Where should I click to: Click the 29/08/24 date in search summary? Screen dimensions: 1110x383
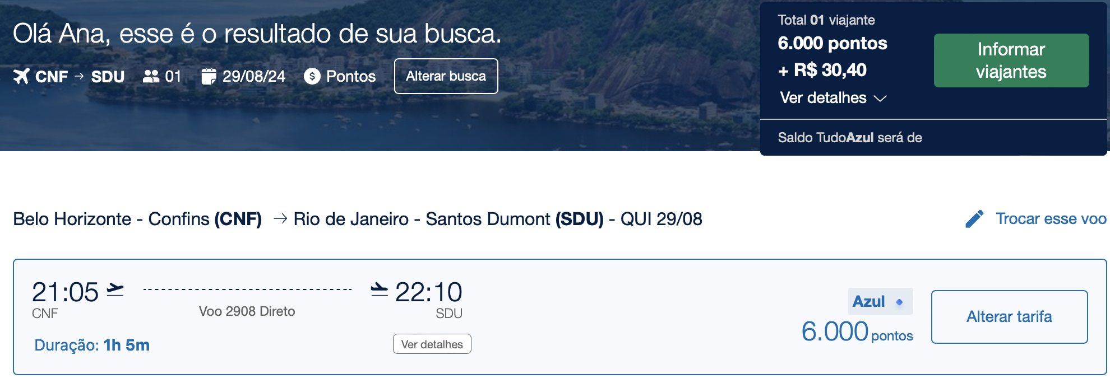pyautogui.click(x=254, y=76)
